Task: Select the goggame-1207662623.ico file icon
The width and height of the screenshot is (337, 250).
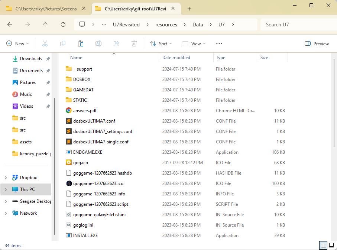Action: (69, 184)
